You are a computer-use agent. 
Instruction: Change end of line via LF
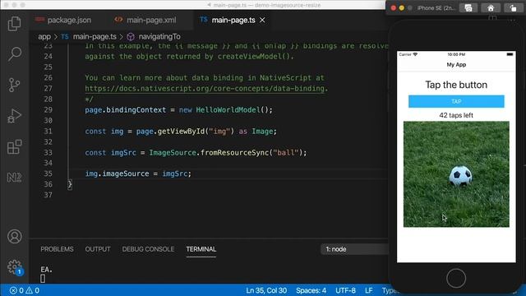[x=369, y=290]
